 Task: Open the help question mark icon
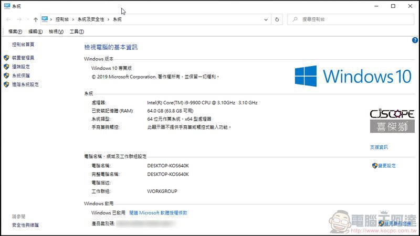click(415, 40)
